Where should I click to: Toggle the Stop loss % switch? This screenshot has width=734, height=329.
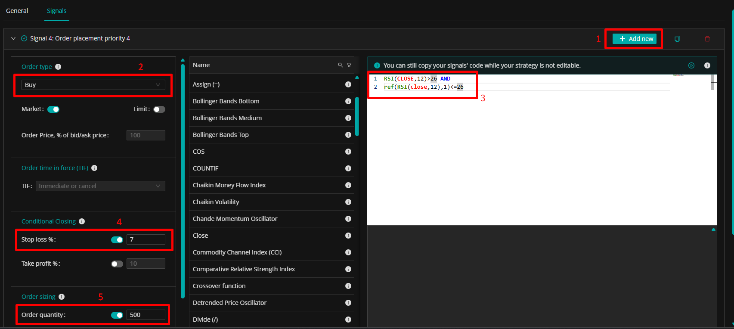click(117, 240)
